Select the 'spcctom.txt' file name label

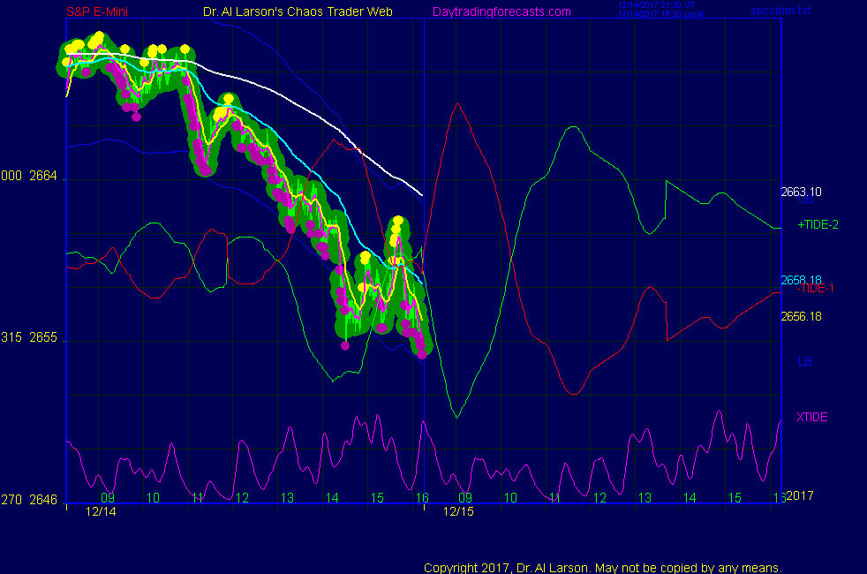pyautogui.click(x=780, y=10)
